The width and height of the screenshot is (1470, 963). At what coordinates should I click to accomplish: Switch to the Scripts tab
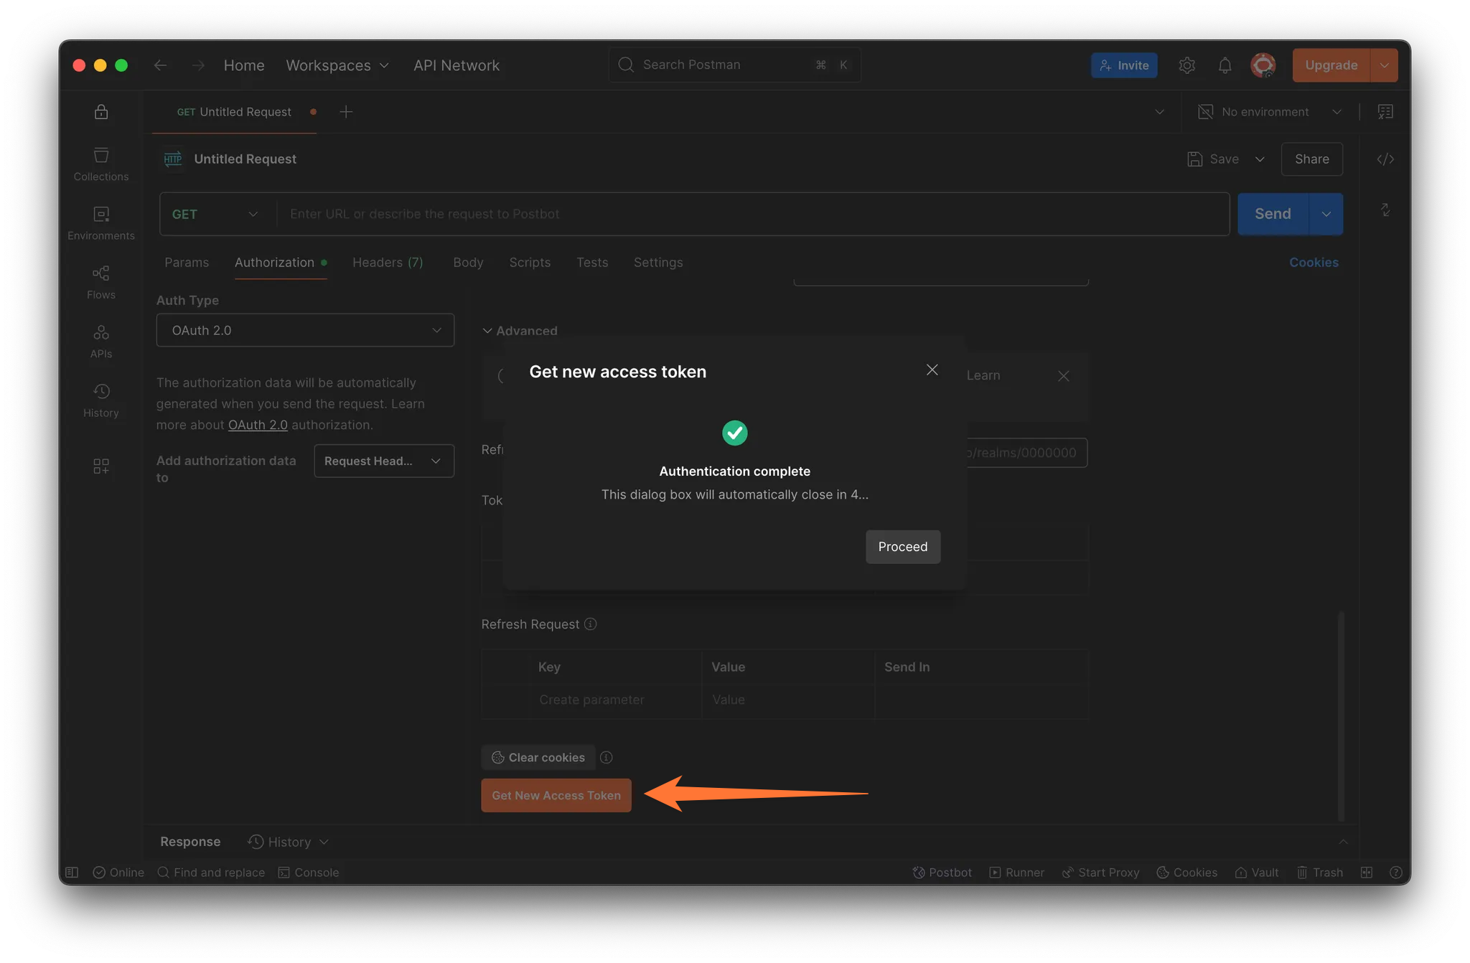click(530, 263)
